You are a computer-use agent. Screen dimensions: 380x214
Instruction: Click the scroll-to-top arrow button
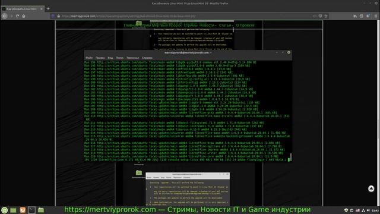coord(371,188)
